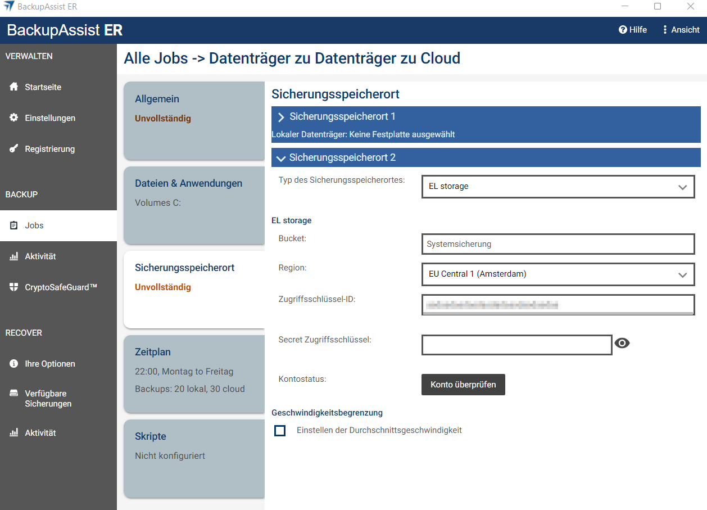Open the Region dropdown showing EU Central 1
This screenshot has width=707, height=510.
pyautogui.click(x=558, y=274)
